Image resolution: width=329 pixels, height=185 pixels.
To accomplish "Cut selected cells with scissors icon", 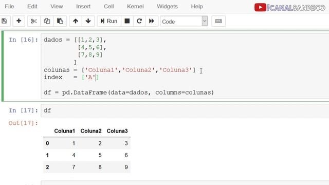I will (x=33, y=21).
